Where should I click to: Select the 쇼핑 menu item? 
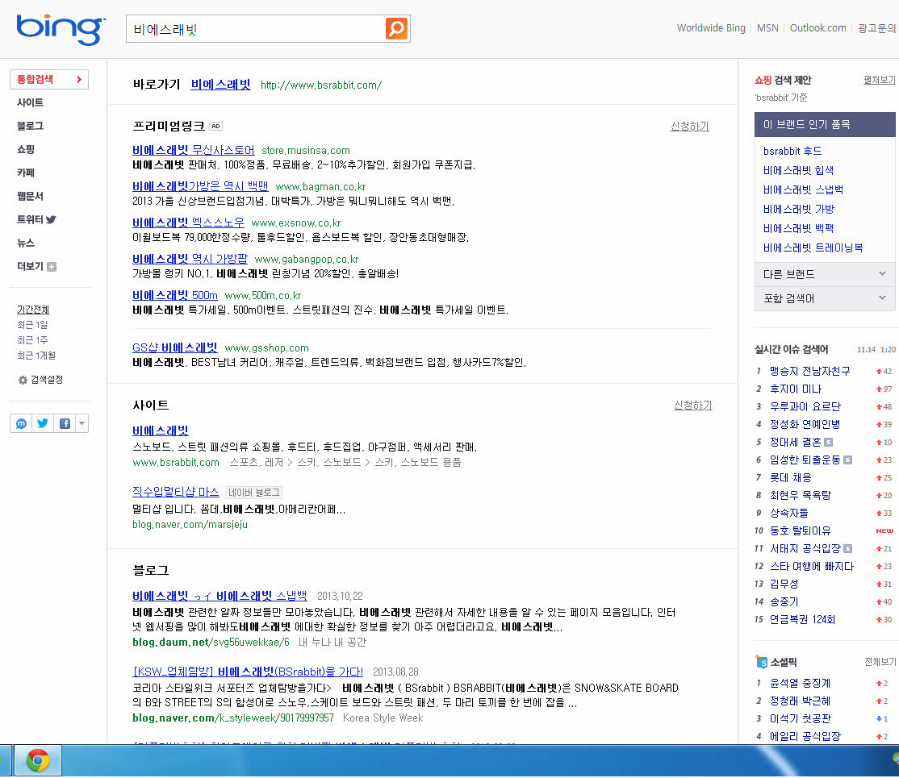[26, 149]
